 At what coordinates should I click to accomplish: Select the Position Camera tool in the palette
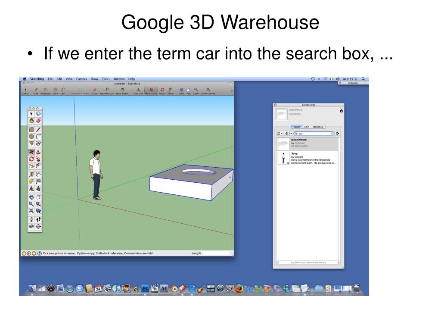pos(31,219)
